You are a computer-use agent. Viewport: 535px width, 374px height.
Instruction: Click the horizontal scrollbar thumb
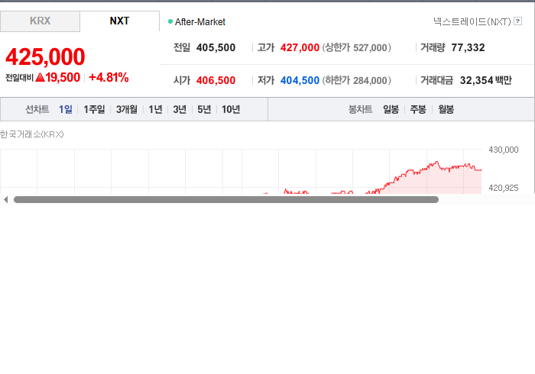click(x=226, y=200)
